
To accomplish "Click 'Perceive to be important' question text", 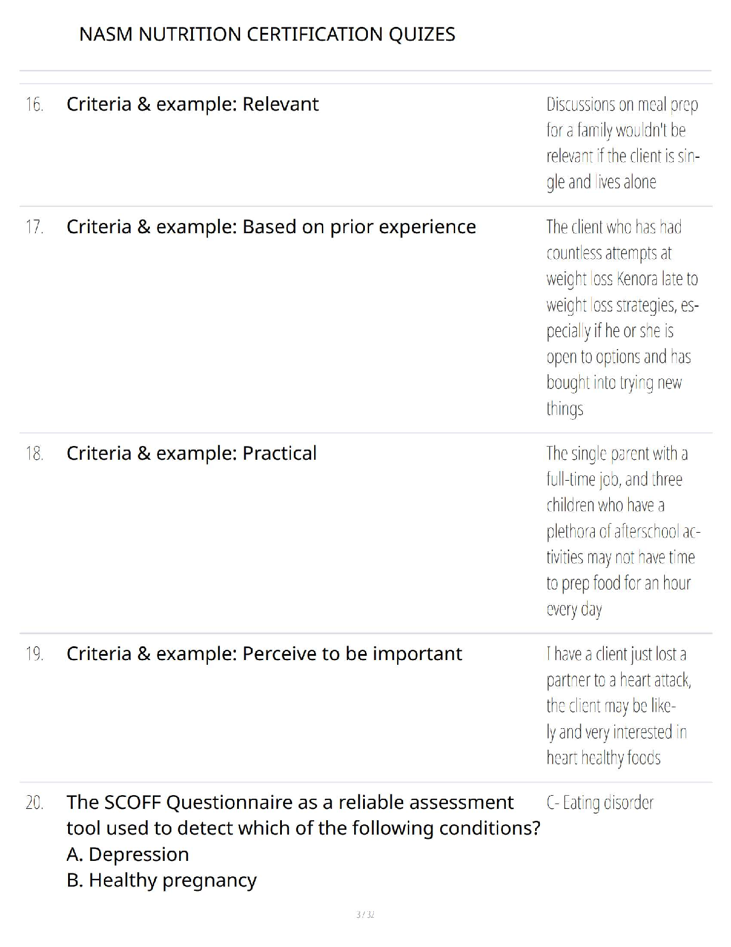I will click(x=352, y=653).
